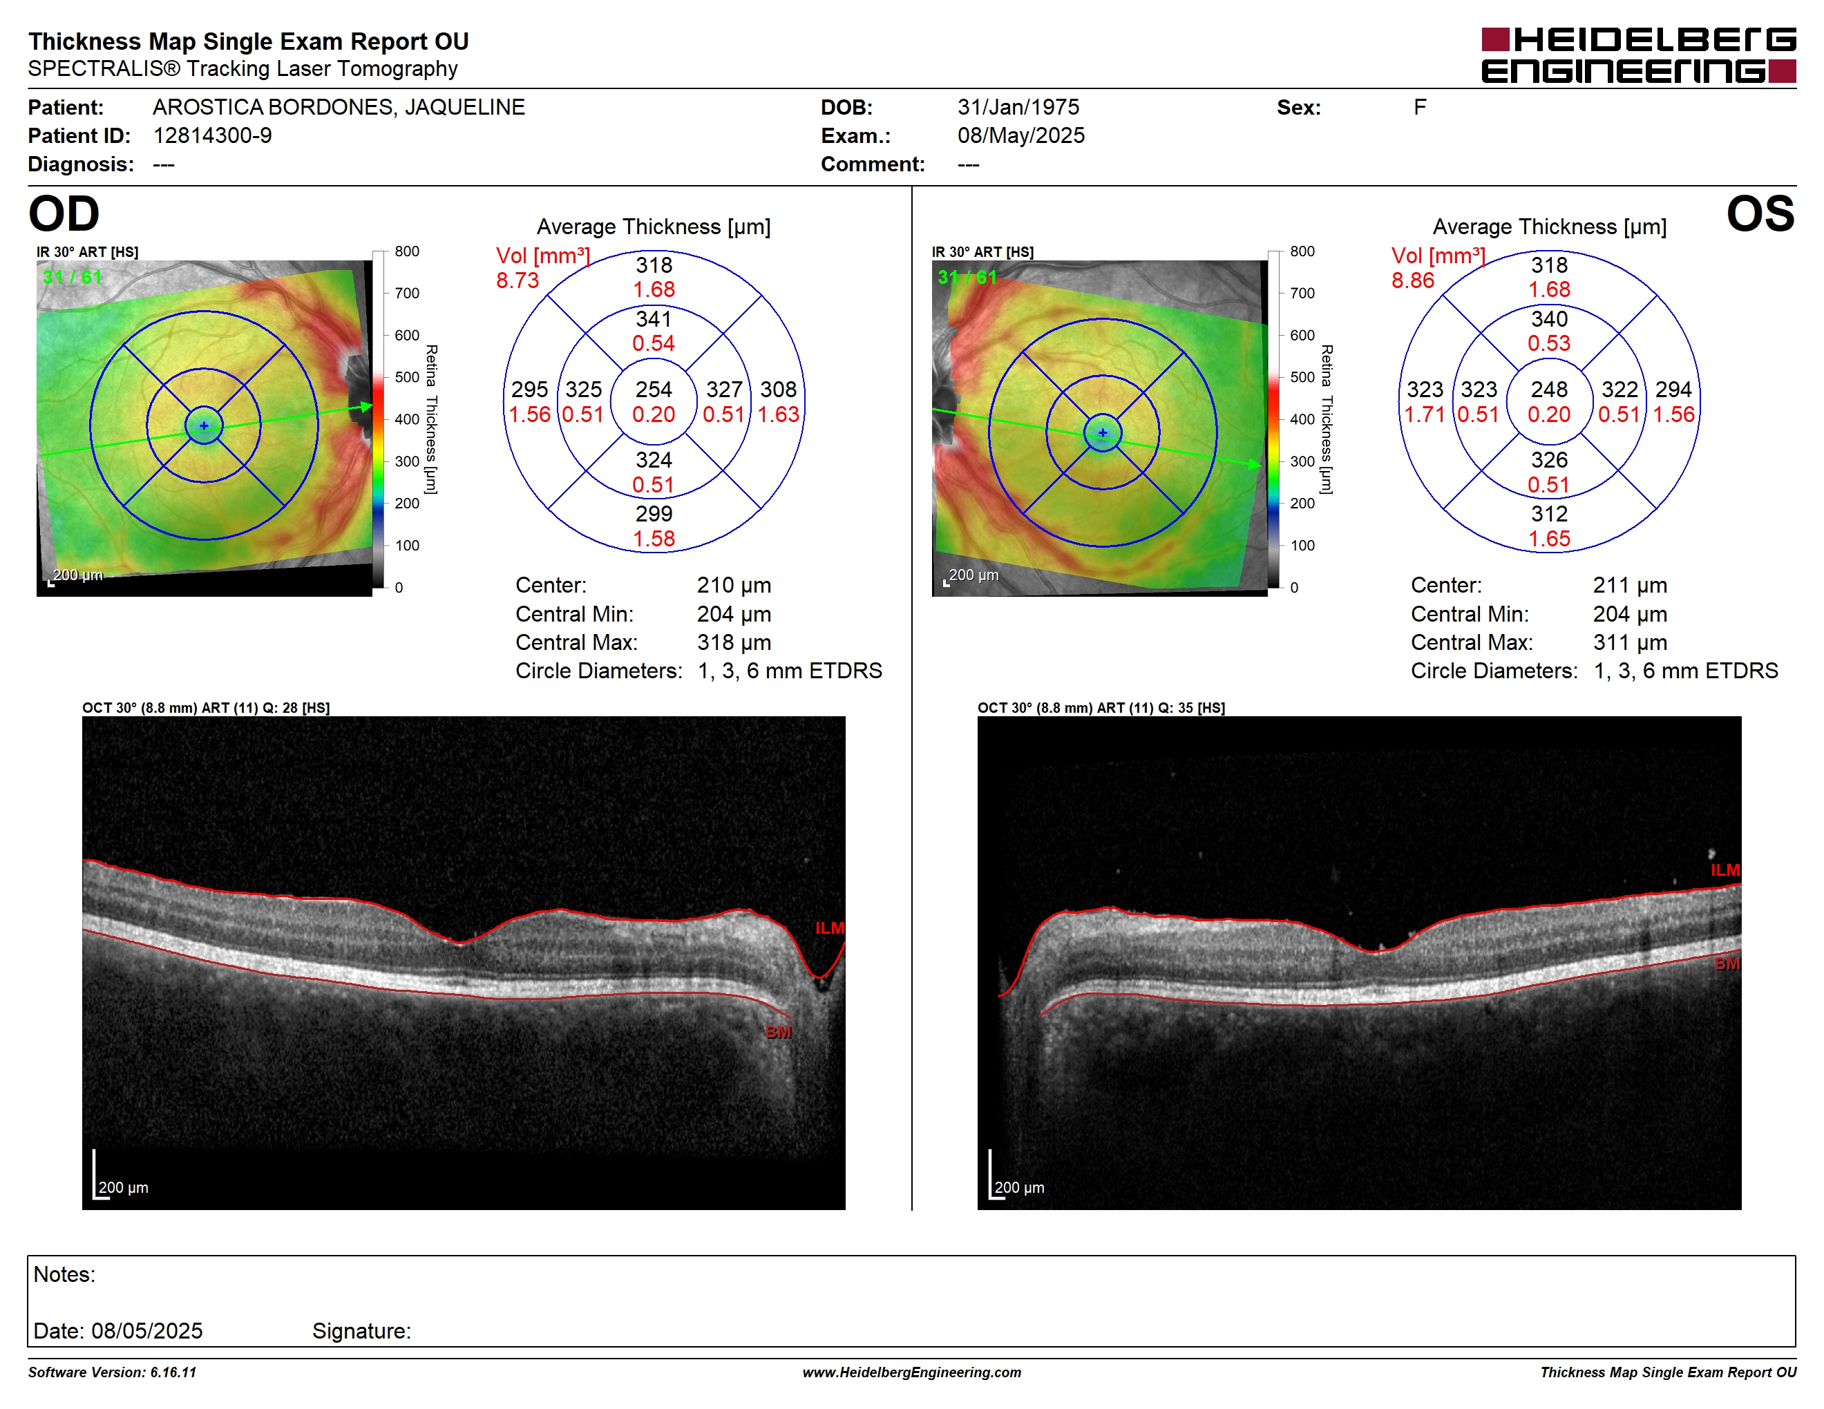This screenshot has width=1824, height=1409.
Task: Click the OD retina thickness color scale
Action: (x=379, y=419)
